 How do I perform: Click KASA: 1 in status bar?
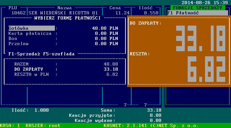(x=10, y=126)
